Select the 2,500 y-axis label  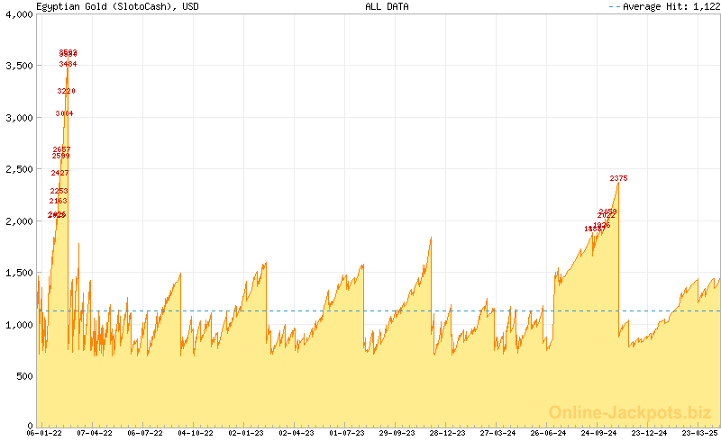pyautogui.click(x=17, y=169)
